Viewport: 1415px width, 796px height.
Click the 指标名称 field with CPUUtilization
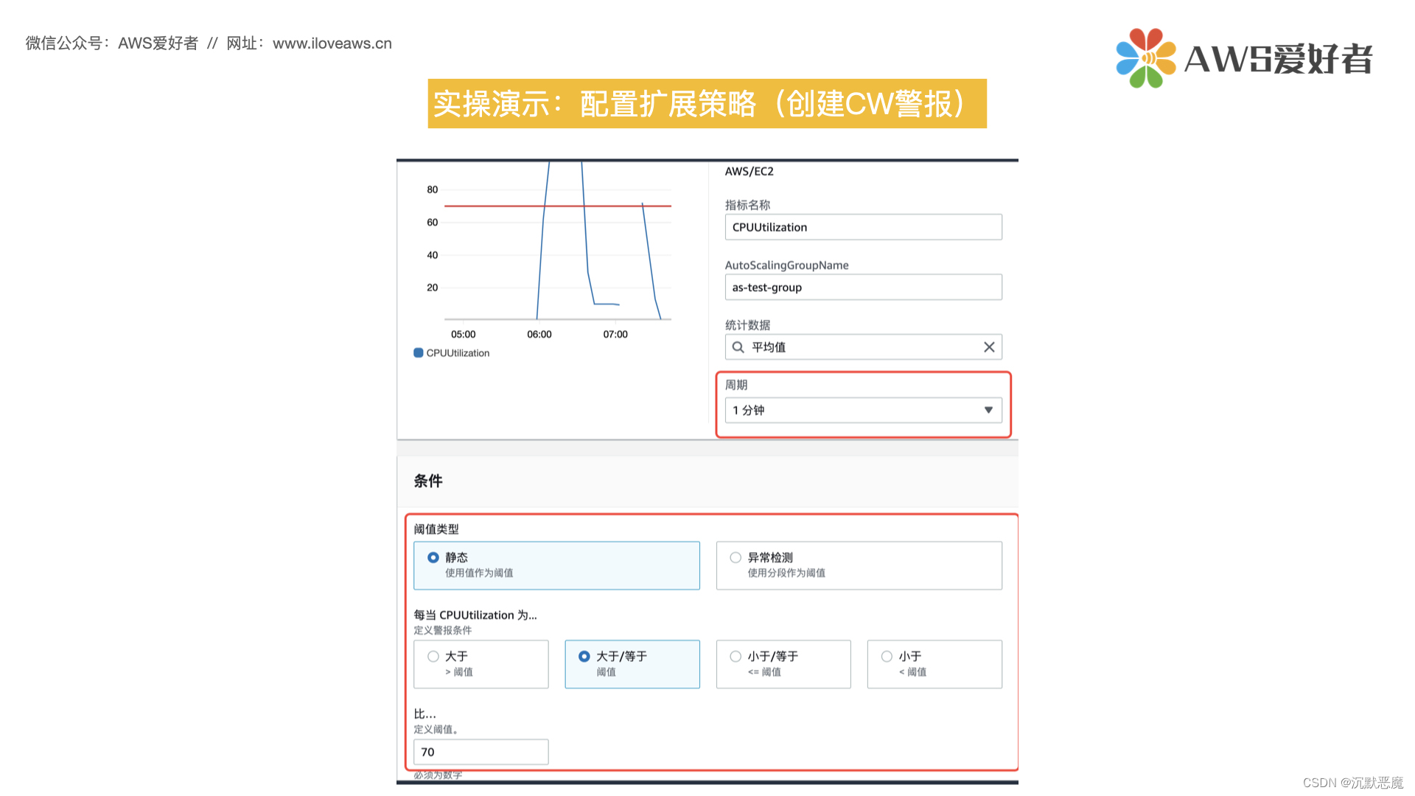point(863,227)
